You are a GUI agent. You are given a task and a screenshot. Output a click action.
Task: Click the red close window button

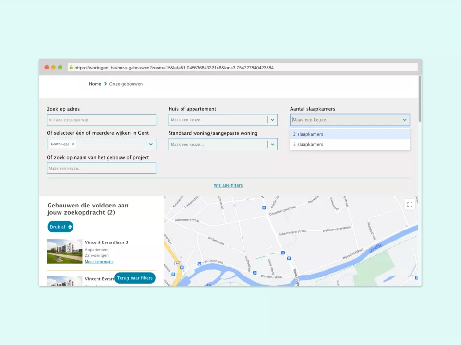coord(47,67)
